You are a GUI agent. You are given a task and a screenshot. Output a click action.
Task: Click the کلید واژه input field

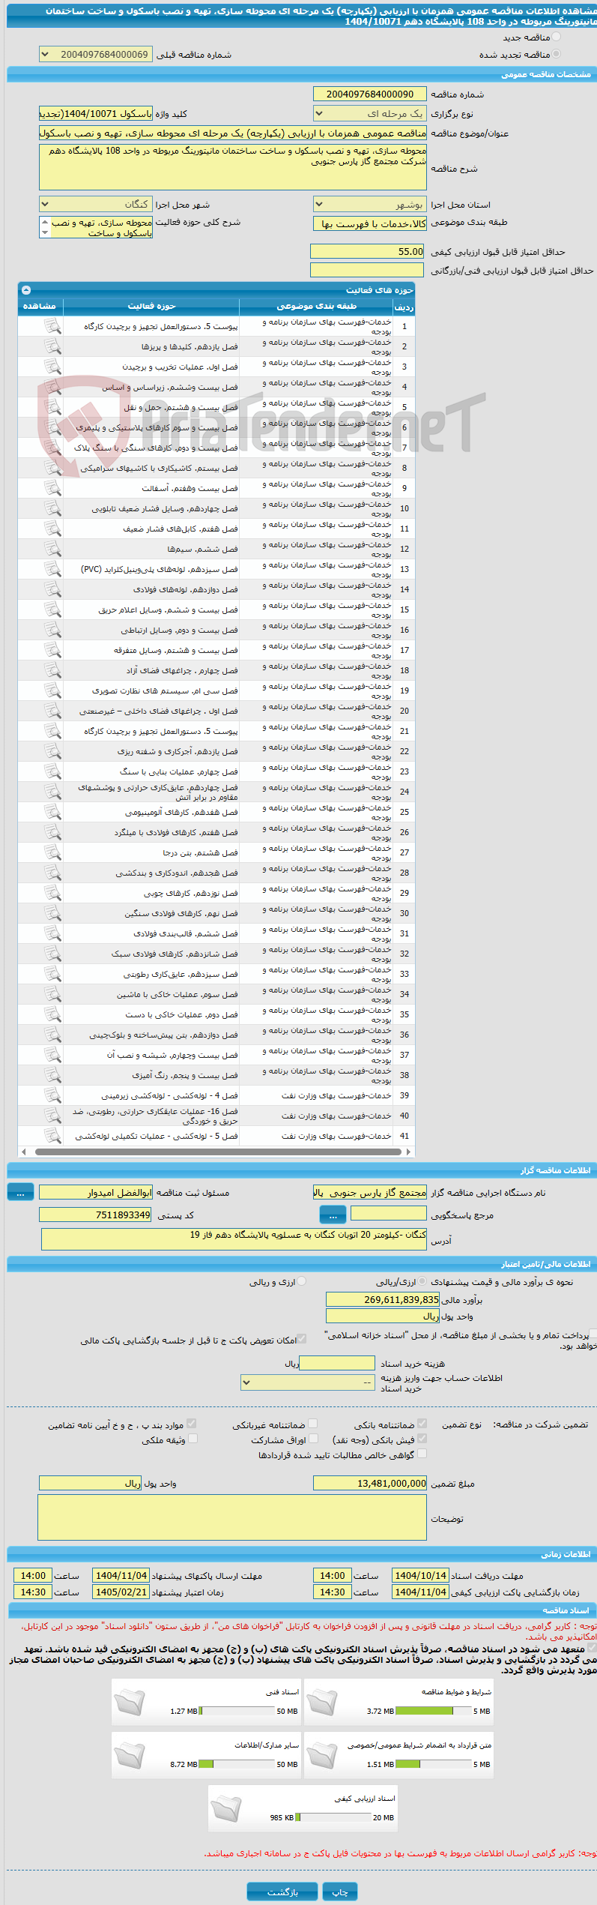point(95,114)
